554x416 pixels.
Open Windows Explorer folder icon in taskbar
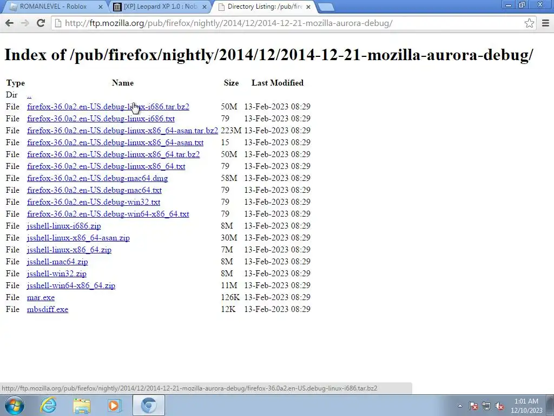[82, 405]
